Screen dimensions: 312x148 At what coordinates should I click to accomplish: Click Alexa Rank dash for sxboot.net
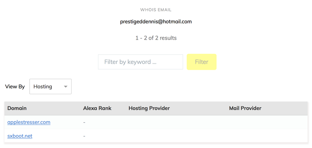click(84, 136)
